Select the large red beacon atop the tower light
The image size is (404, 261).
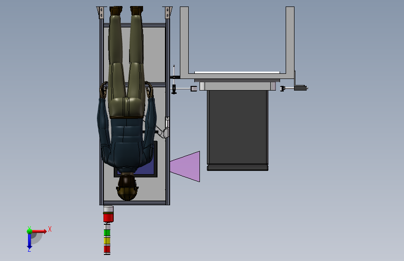pyautogui.click(x=109, y=218)
